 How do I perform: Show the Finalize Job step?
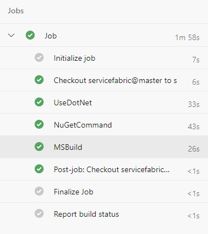click(104, 192)
